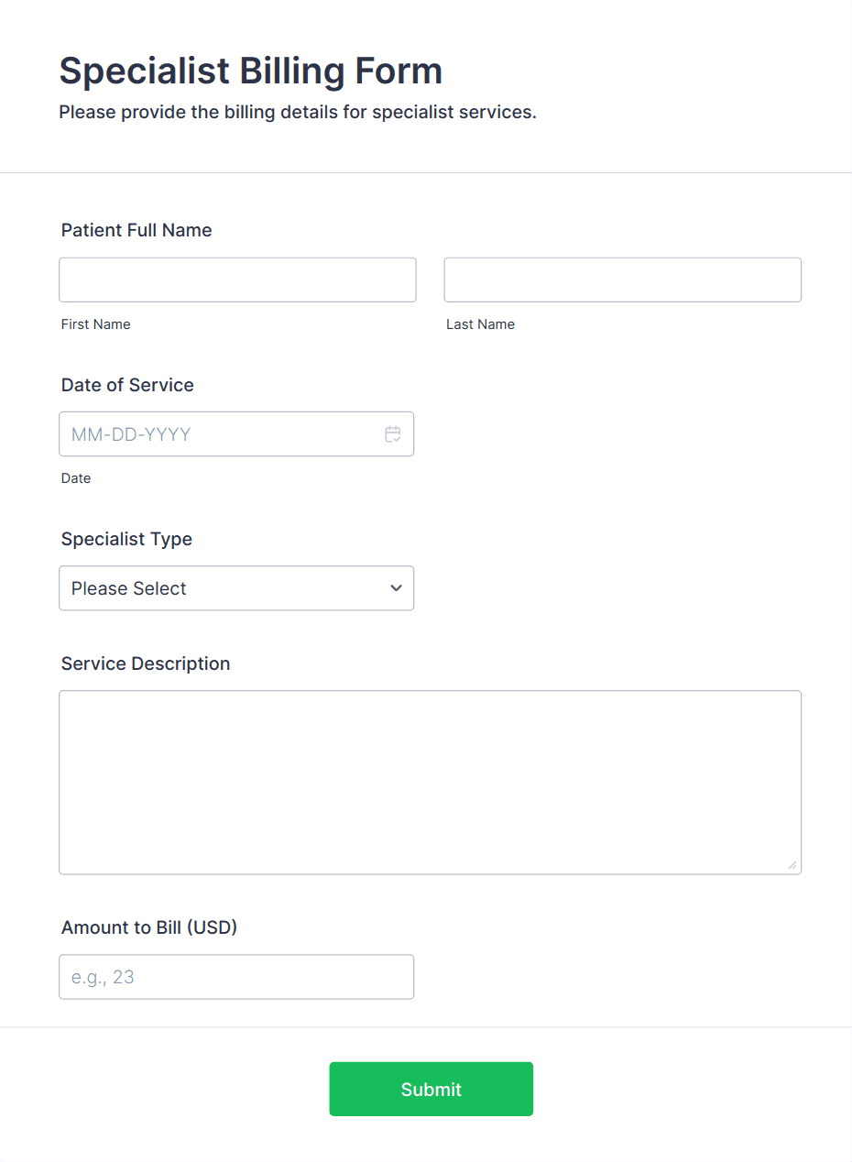
Task: Click the billing details description text
Action: (x=298, y=112)
